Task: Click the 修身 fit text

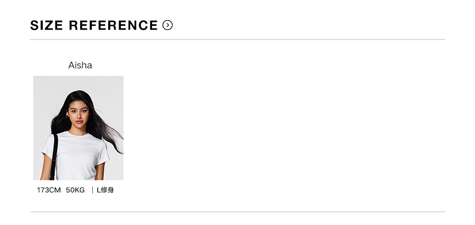Action: click(108, 190)
